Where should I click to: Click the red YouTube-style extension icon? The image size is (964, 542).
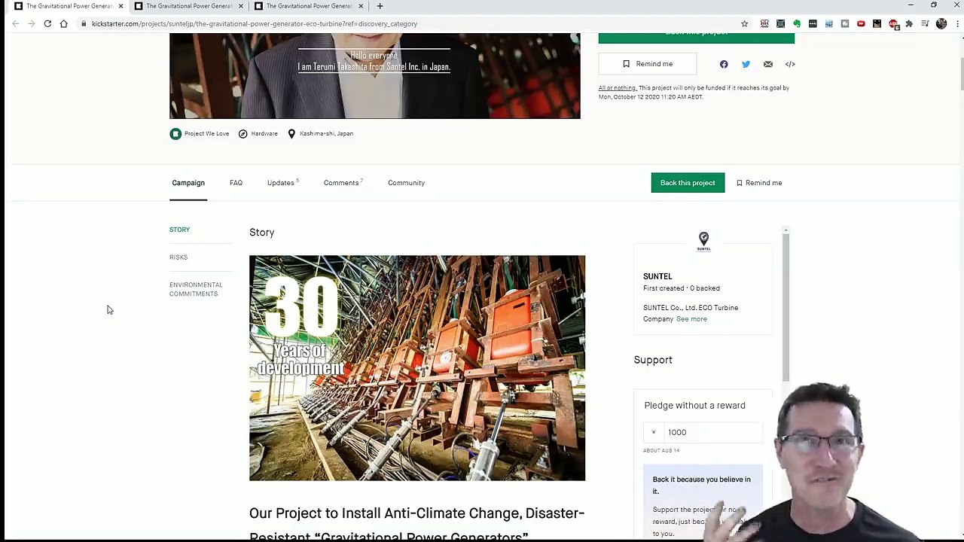point(861,23)
